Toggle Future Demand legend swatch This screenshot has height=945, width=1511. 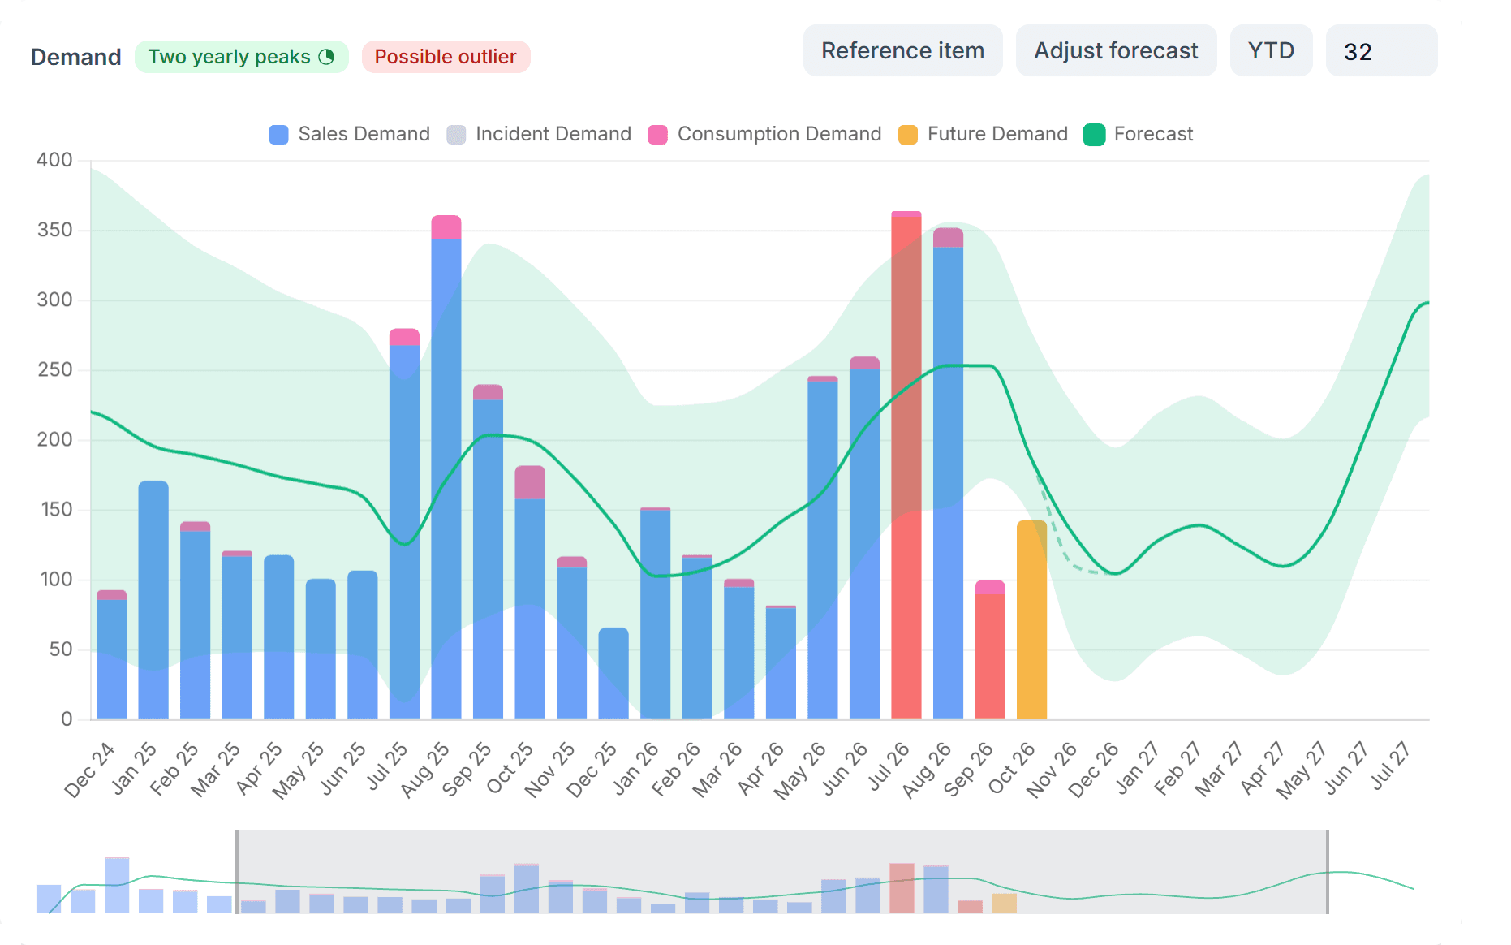click(908, 135)
